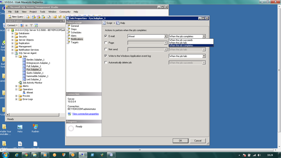Expand the Management node
Viewport: 281px width, 158px height.
click(x=12, y=47)
